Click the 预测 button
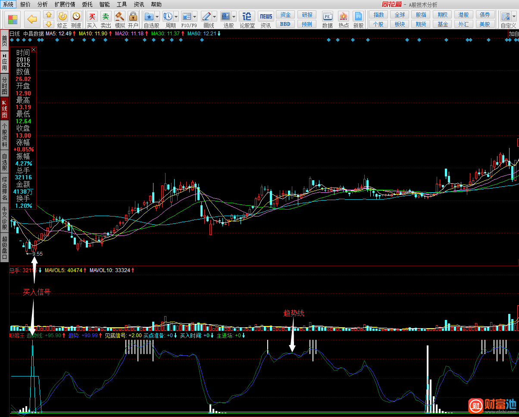The height and width of the screenshot is (417, 519). point(307,24)
